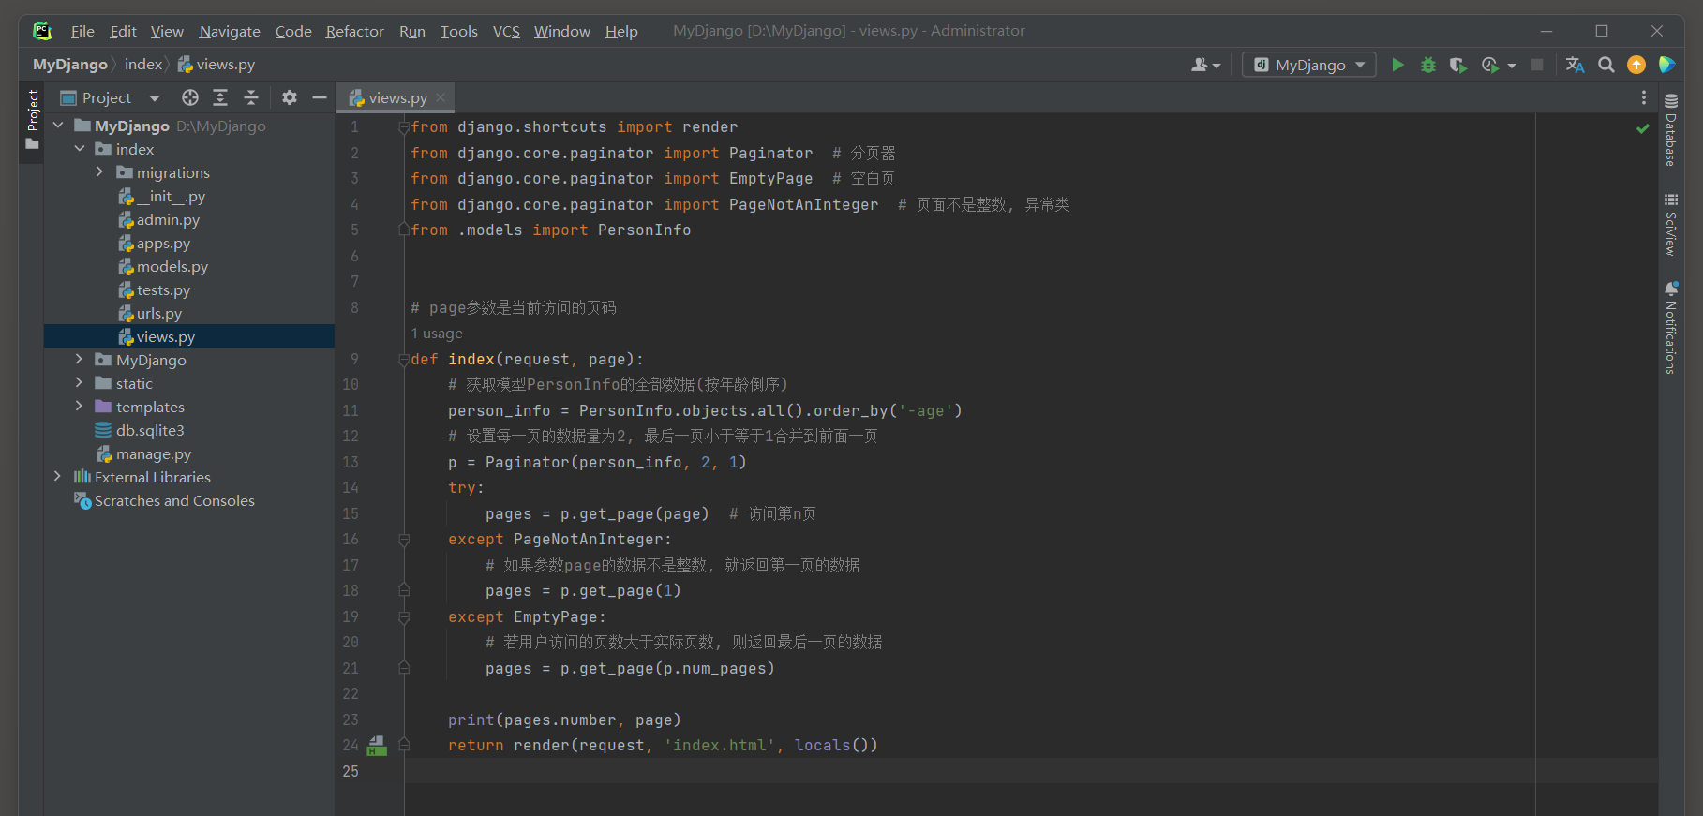1703x816 pixels.
Task: Open the VCS menu
Action: 506,31
